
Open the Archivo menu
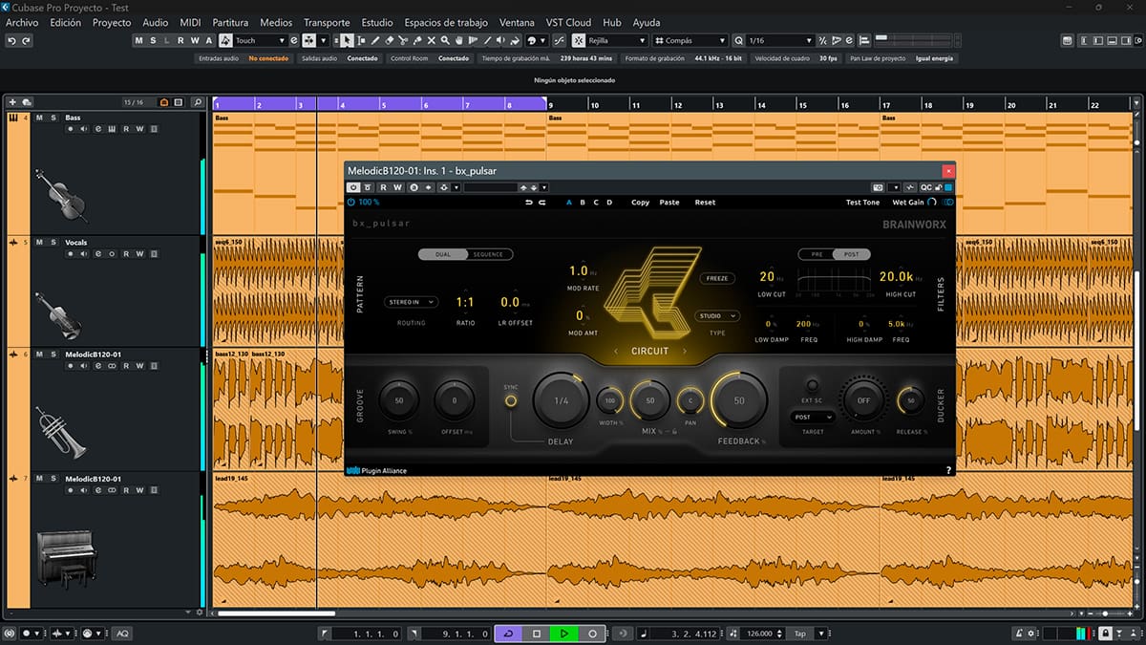click(x=23, y=22)
